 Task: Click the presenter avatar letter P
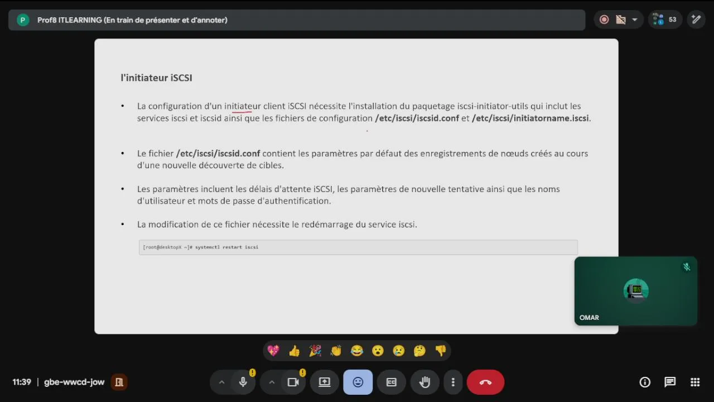23,20
